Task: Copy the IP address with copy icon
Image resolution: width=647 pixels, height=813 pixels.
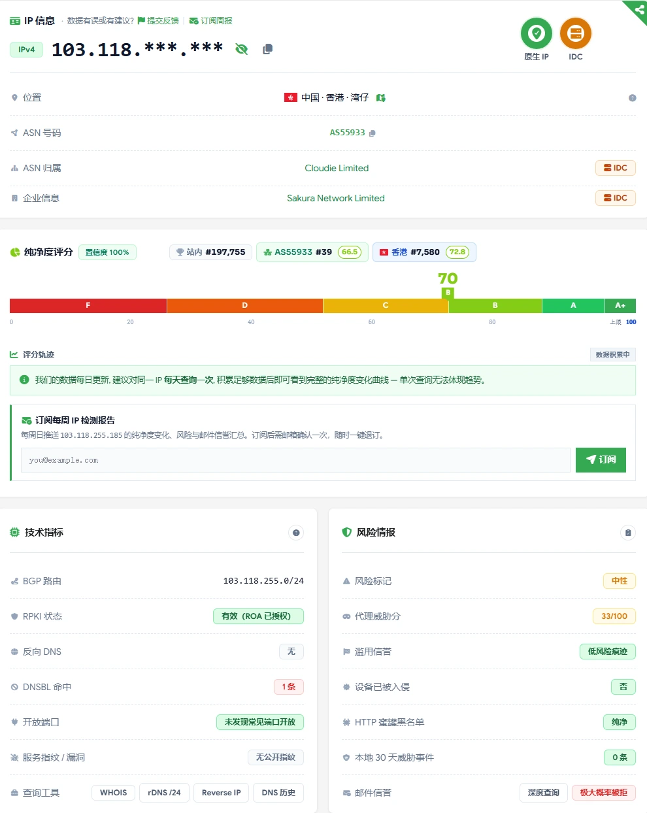Action: [x=267, y=49]
